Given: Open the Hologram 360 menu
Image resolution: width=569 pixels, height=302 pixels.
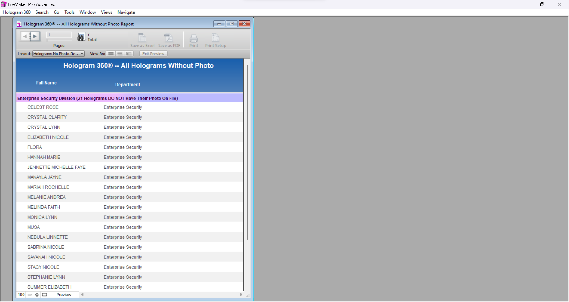Looking at the screenshot, I should tap(17, 12).
